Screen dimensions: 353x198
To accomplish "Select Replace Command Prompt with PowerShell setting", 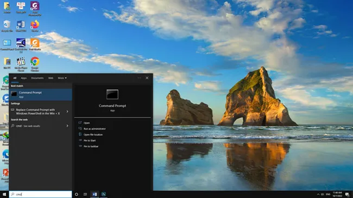I will [x=38, y=111].
